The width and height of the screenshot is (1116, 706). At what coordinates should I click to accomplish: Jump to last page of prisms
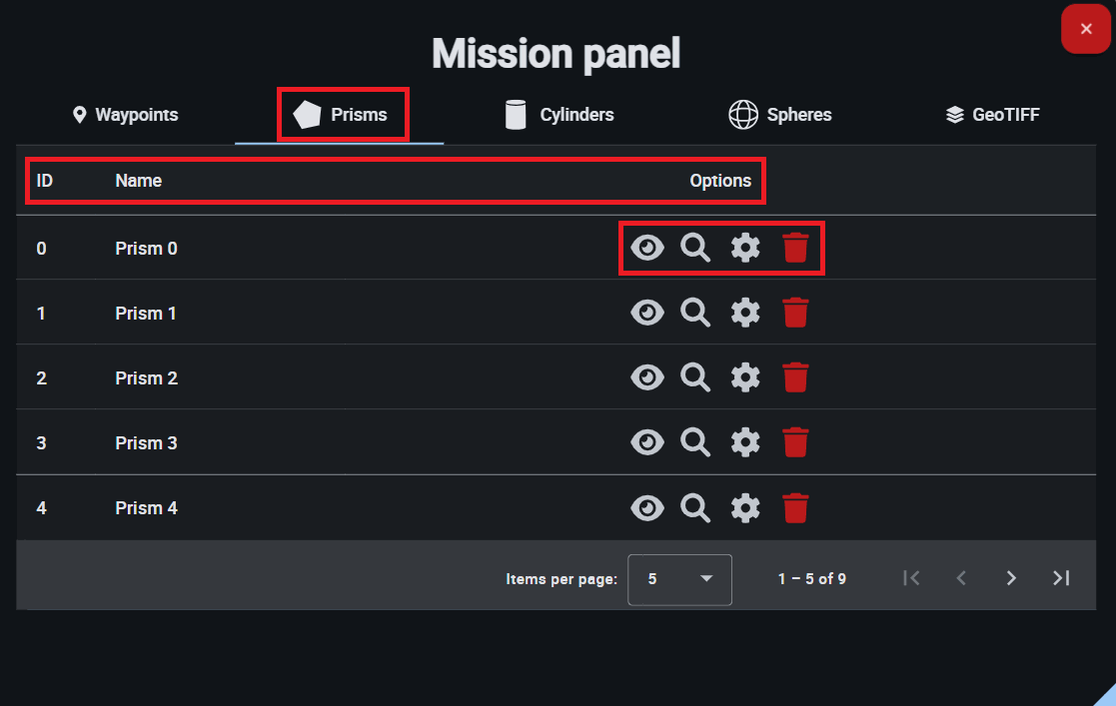1061,578
